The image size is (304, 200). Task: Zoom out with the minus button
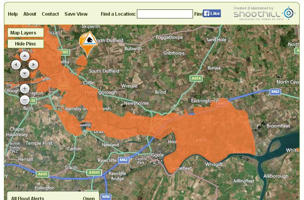click(x=25, y=100)
